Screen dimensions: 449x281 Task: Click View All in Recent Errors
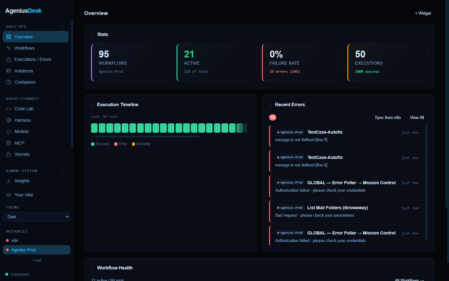point(417,117)
